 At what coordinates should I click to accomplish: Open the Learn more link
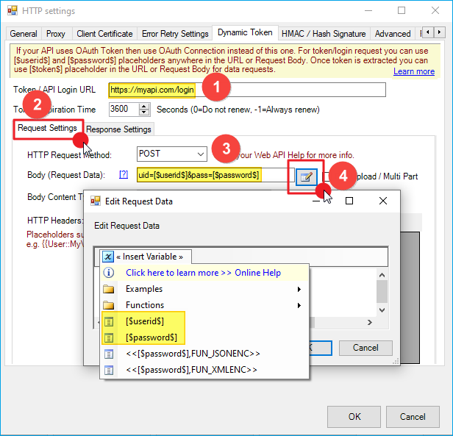click(x=413, y=71)
